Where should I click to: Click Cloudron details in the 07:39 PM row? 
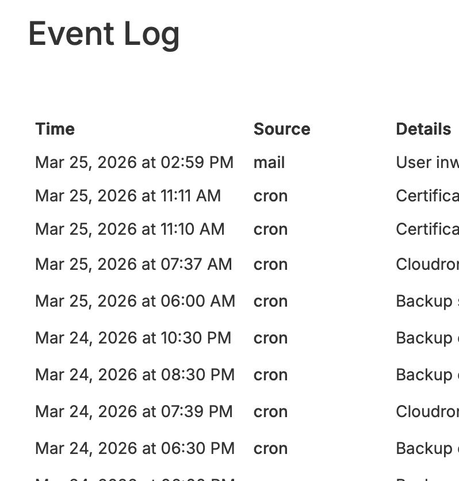pyautogui.click(x=427, y=412)
